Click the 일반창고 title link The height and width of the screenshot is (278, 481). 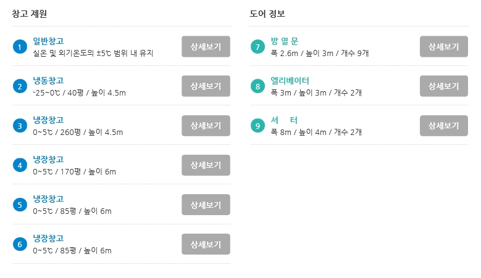[48, 41]
